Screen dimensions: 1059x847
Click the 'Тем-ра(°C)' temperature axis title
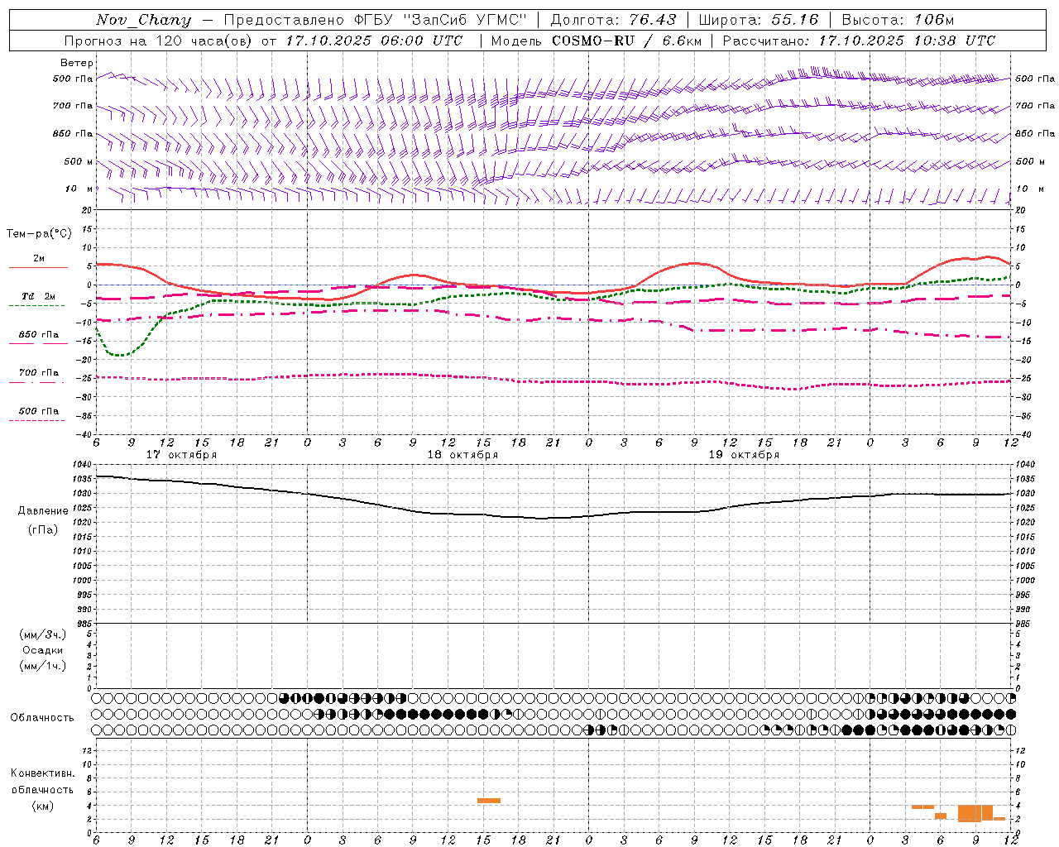[x=39, y=234]
